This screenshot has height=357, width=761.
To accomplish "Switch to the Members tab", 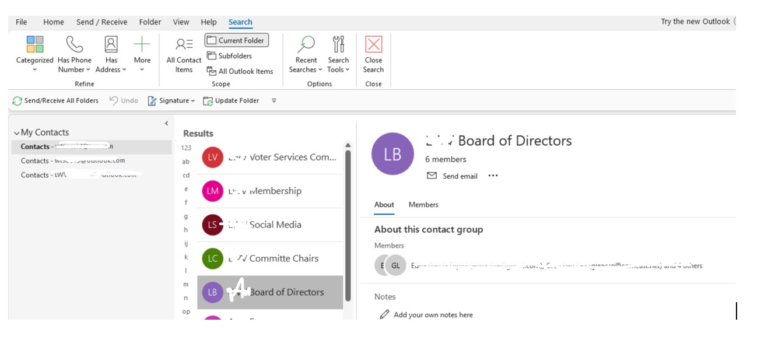I will [x=423, y=205].
